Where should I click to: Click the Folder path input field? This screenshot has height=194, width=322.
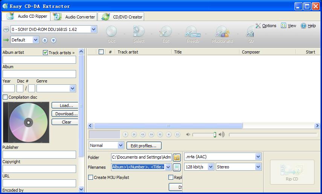click(x=141, y=157)
